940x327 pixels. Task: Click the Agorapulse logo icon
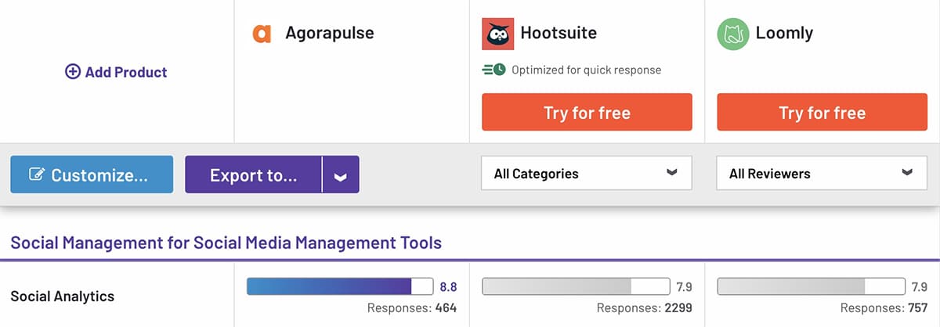point(262,34)
